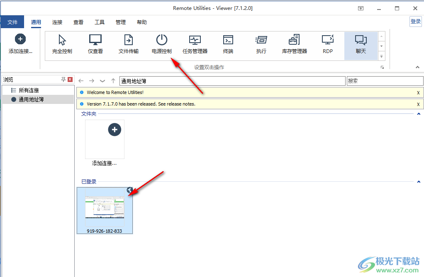The image size is (424, 277).
Task: Switch to General (通用) ribbon tab
Action: point(36,22)
